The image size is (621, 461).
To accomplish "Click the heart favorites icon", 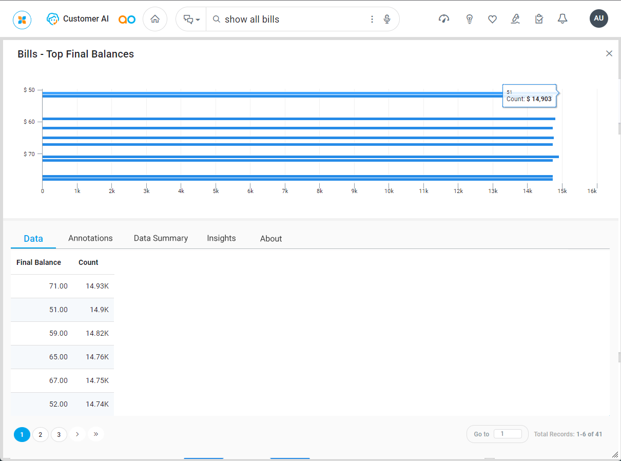I will point(492,20).
